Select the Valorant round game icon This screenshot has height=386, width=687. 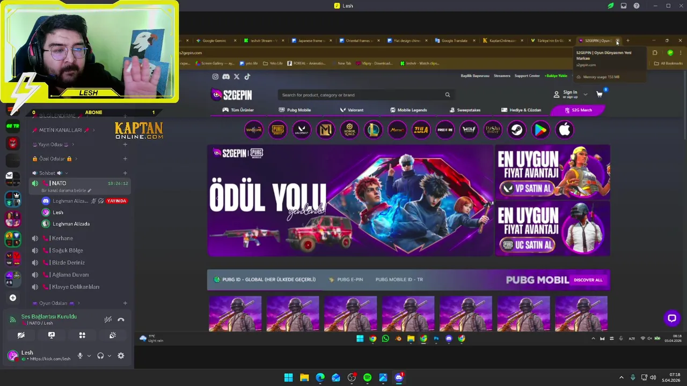click(302, 130)
